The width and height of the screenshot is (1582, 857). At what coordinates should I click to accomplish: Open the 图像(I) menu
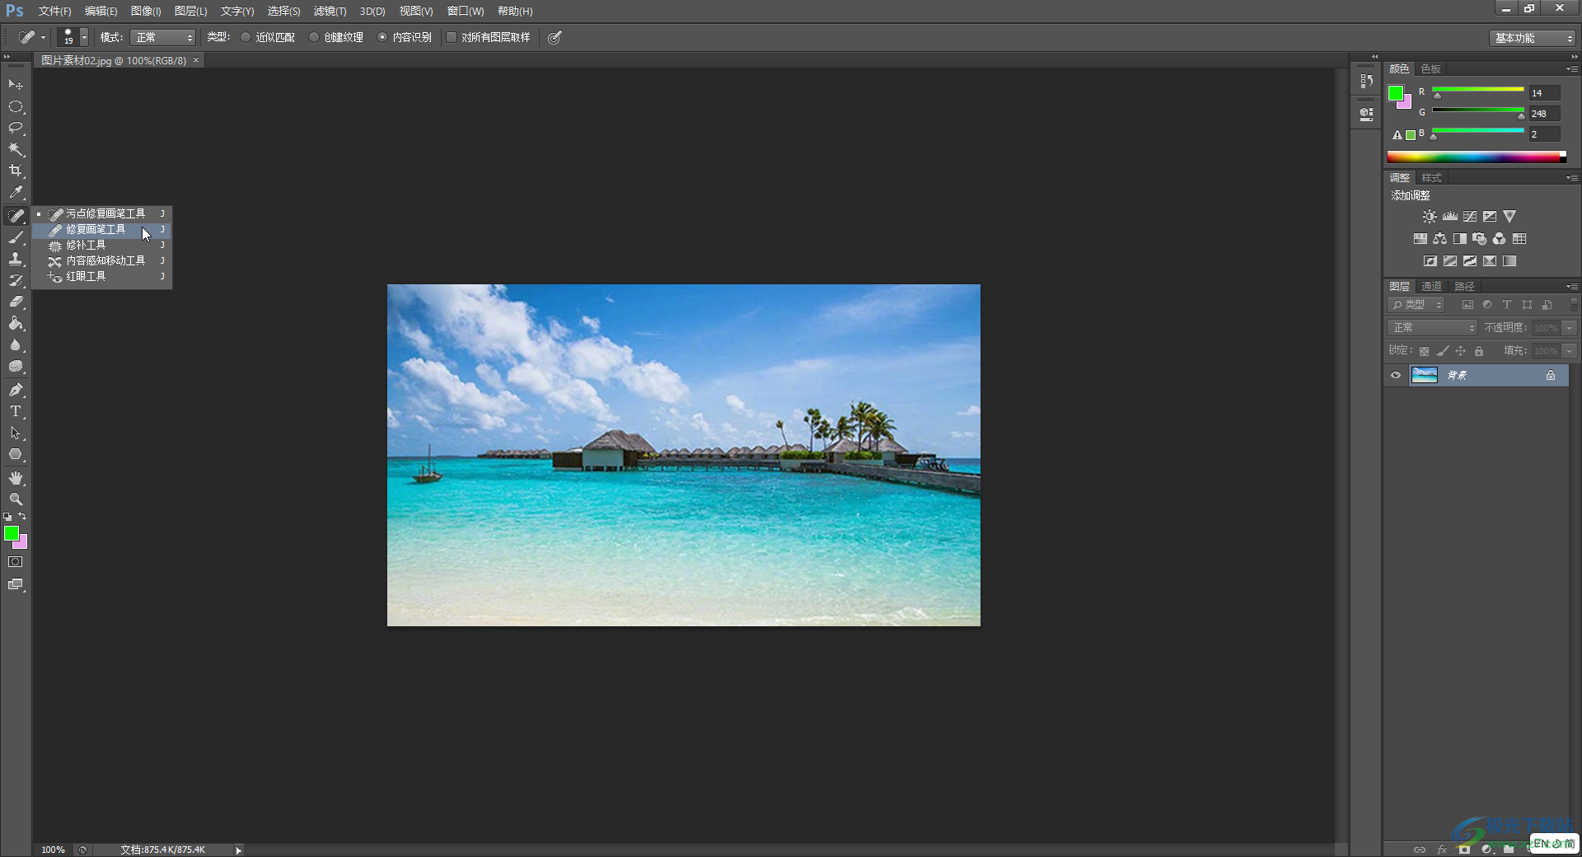point(146,11)
